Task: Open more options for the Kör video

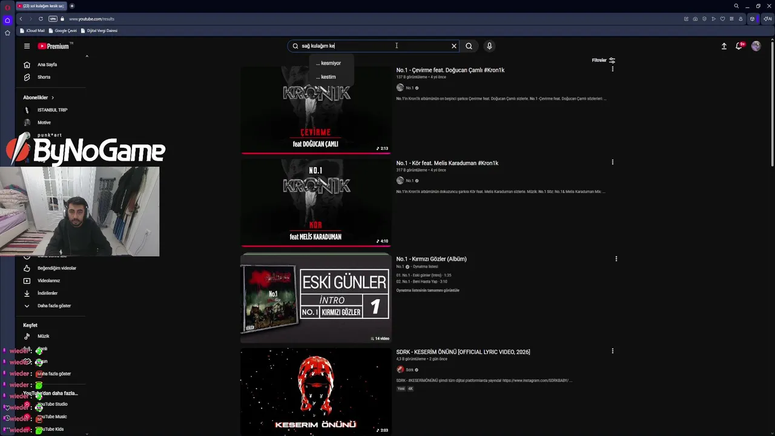Action: point(612,162)
